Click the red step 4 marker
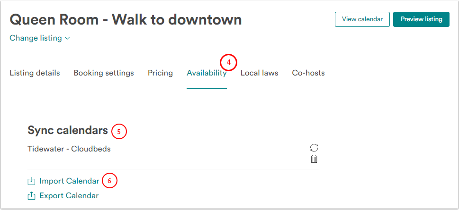 click(x=228, y=62)
